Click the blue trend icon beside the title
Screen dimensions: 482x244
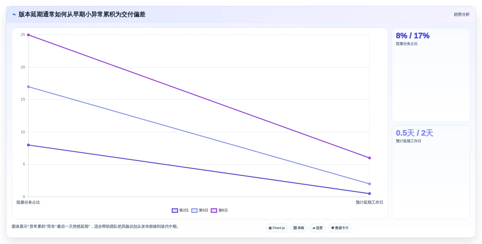click(x=14, y=14)
